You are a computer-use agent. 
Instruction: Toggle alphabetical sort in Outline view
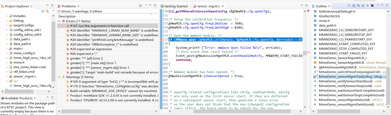(x=354, y=6)
